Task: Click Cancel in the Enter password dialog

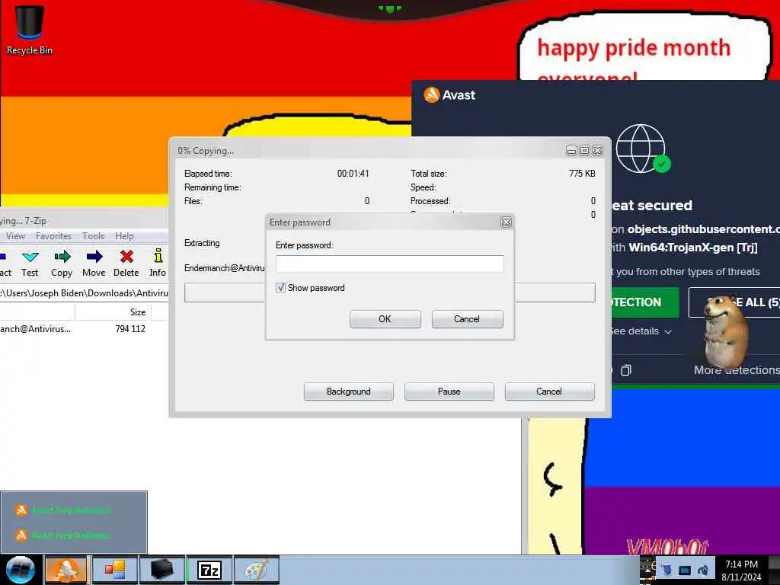Action: [x=467, y=319]
